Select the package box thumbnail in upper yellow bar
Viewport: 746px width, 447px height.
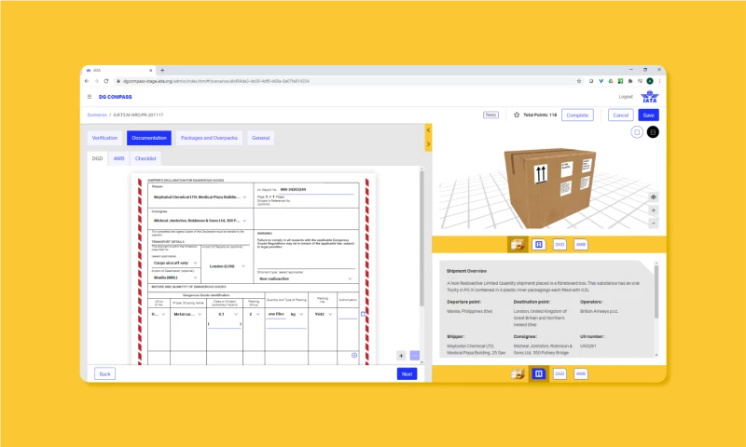(x=518, y=245)
